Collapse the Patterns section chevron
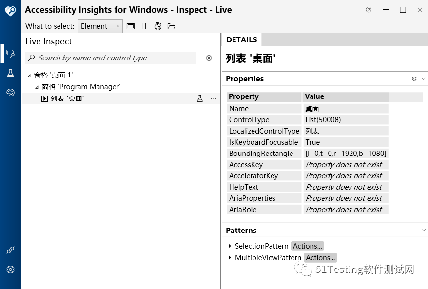 coord(422,230)
